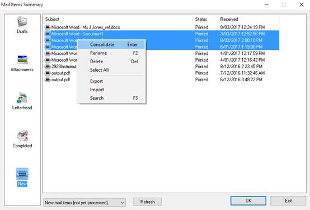
Task: Click printer icon beside Microsoft Word - Document1
Action: (48, 34)
